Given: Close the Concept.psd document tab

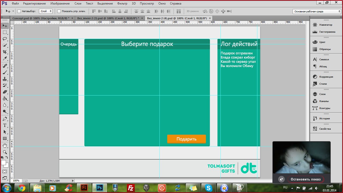Looking at the screenshot, I should (72, 18).
